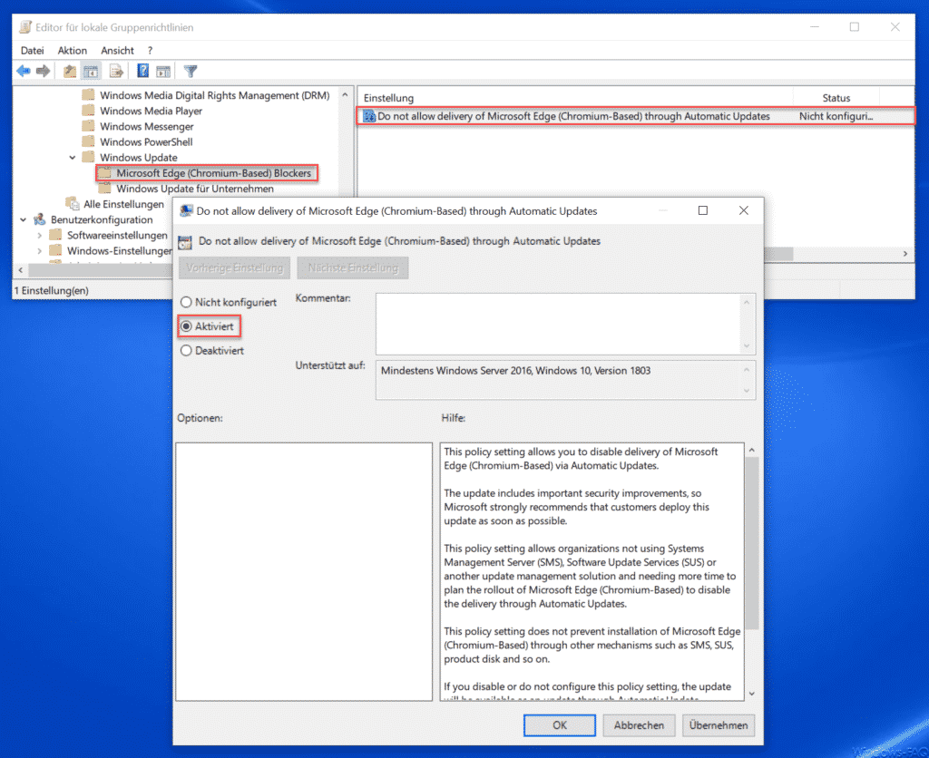Click the Hilfe scrollbar up arrow
Viewport: 929px width, 758px height.
(x=751, y=450)
